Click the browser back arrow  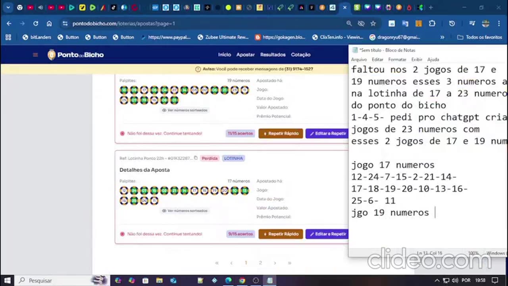9,23
